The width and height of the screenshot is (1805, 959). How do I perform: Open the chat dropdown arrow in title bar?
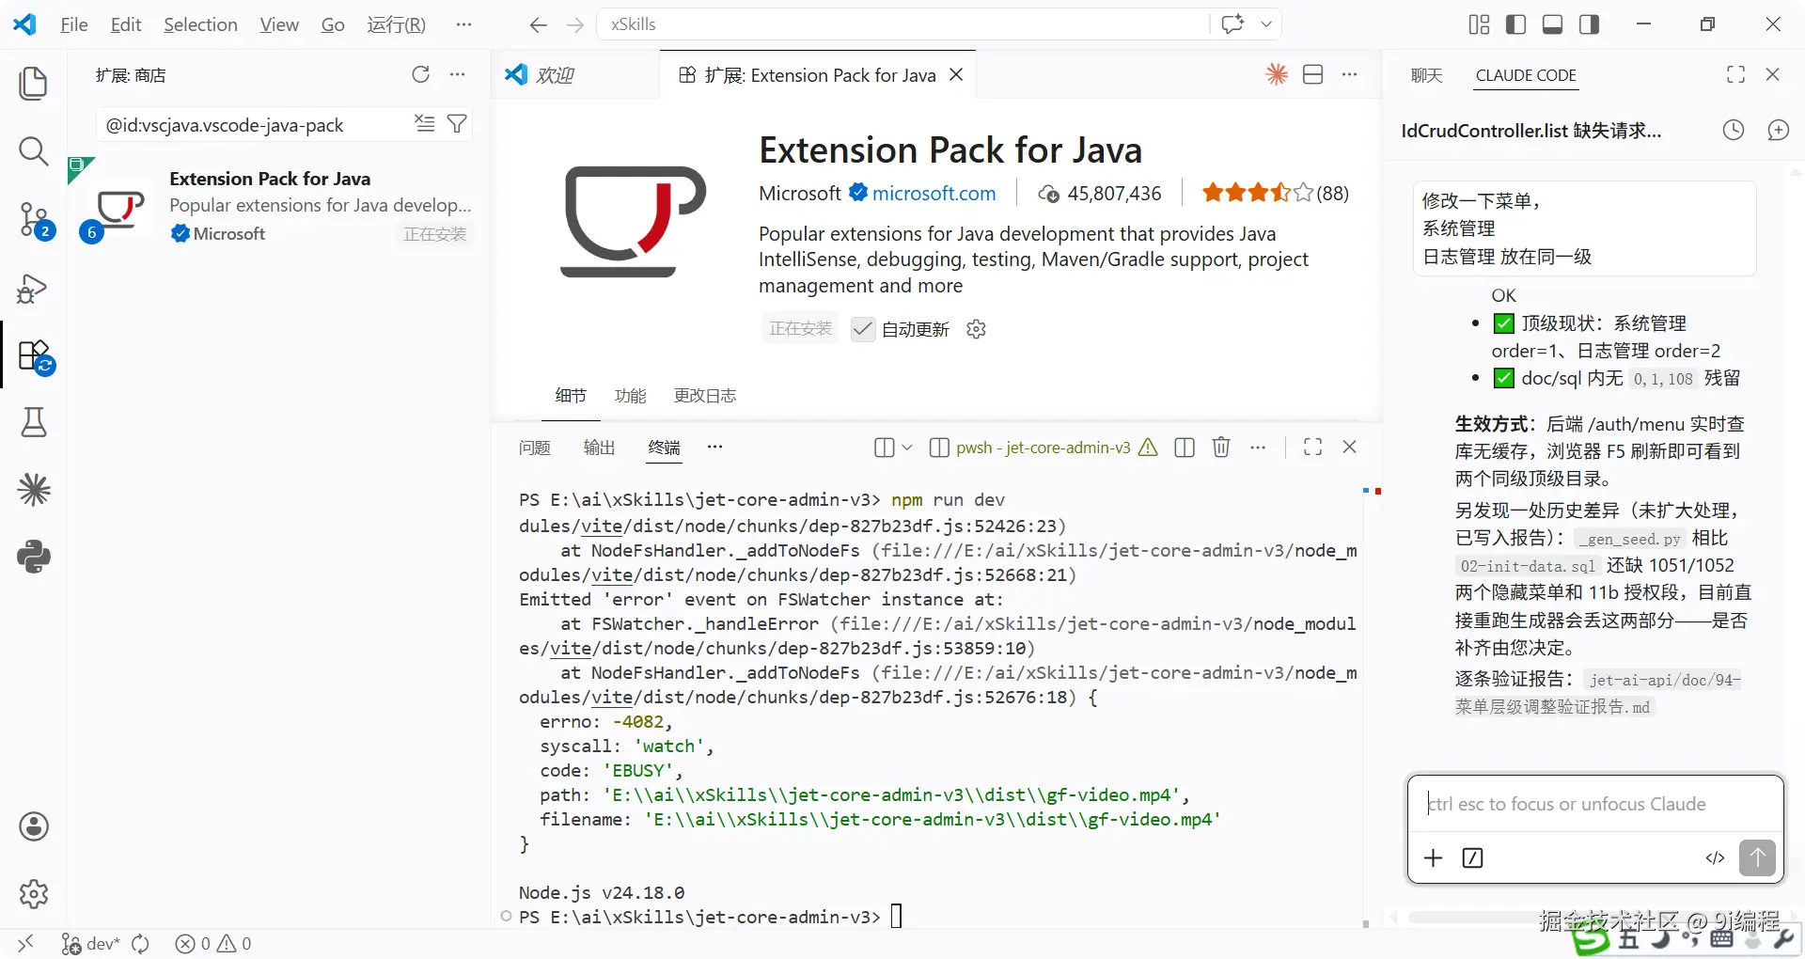[1266, 24]
